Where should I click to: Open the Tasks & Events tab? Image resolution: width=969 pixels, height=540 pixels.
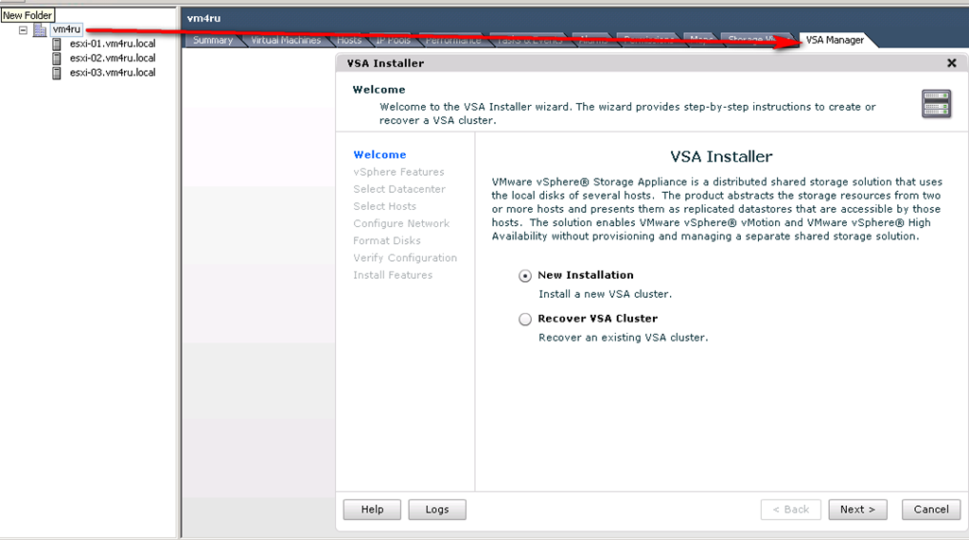point(530,40)
